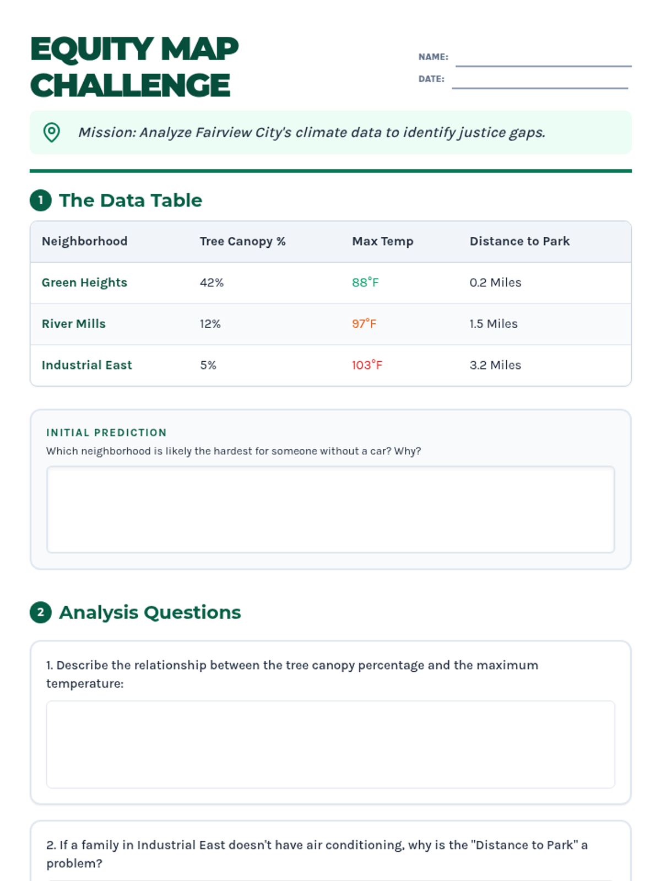Screen dimensions: 661x881
Task: Click The Data Table heading
Action: click(x=131, y=200)
